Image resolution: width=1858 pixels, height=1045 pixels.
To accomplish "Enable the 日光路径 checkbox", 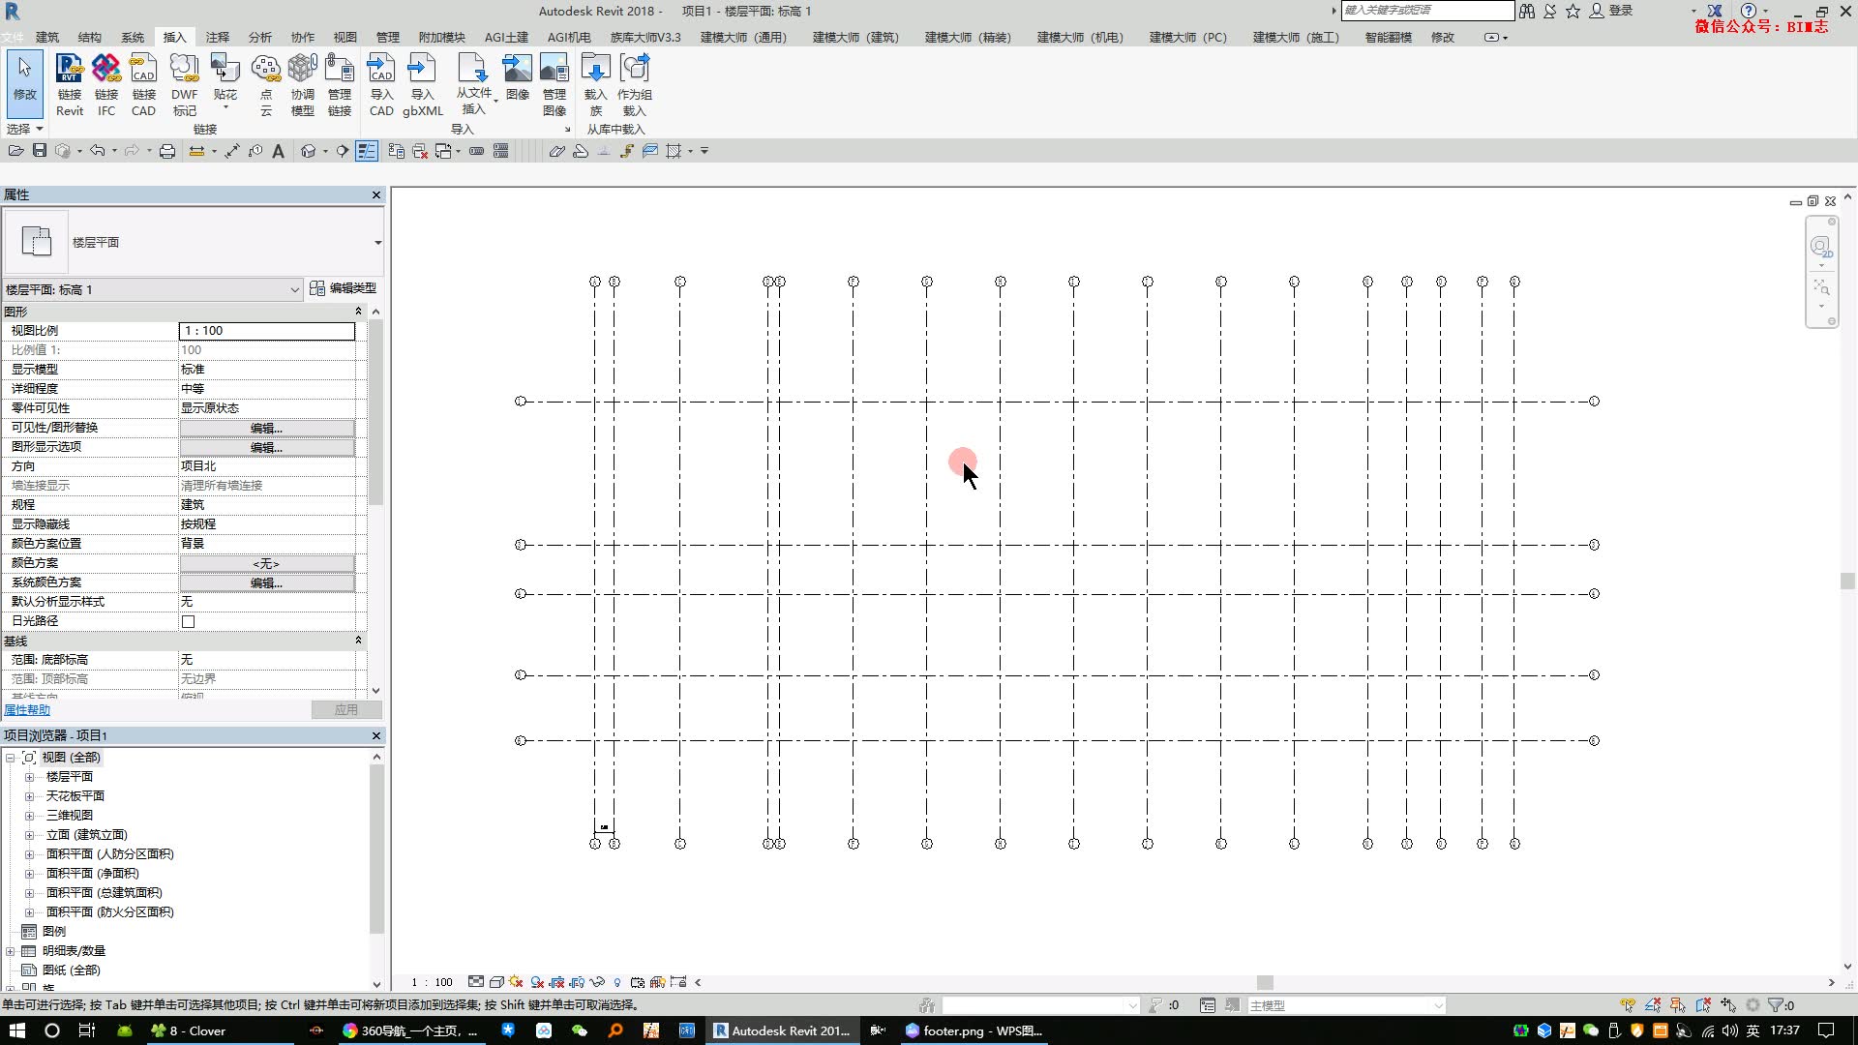I will [189, 621].
